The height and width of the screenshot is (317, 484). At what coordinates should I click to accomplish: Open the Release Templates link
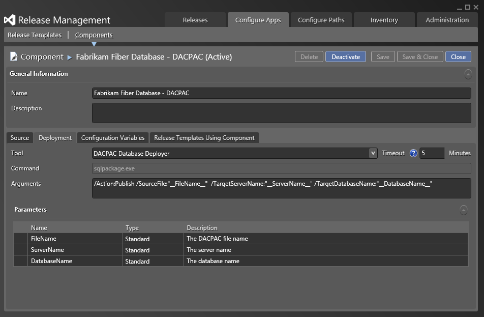[x=35, y=35]
